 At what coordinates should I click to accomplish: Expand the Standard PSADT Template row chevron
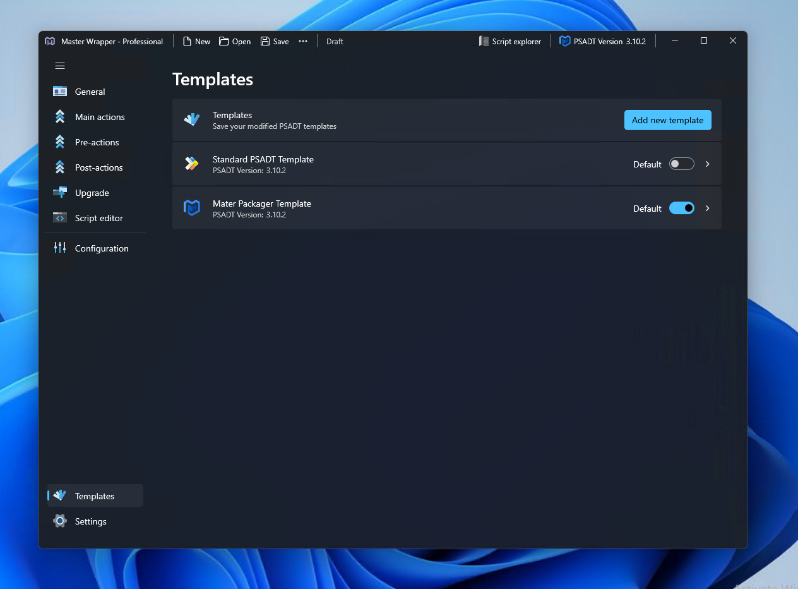pyautogui.click(x=707, y=164)
